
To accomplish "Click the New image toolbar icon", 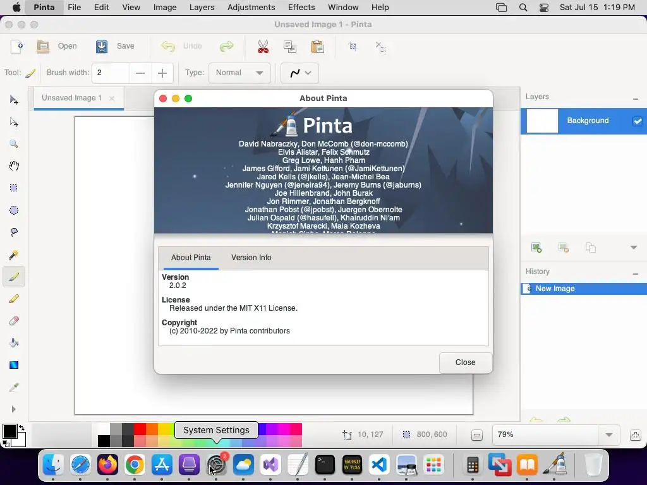I will pos(16,46).
